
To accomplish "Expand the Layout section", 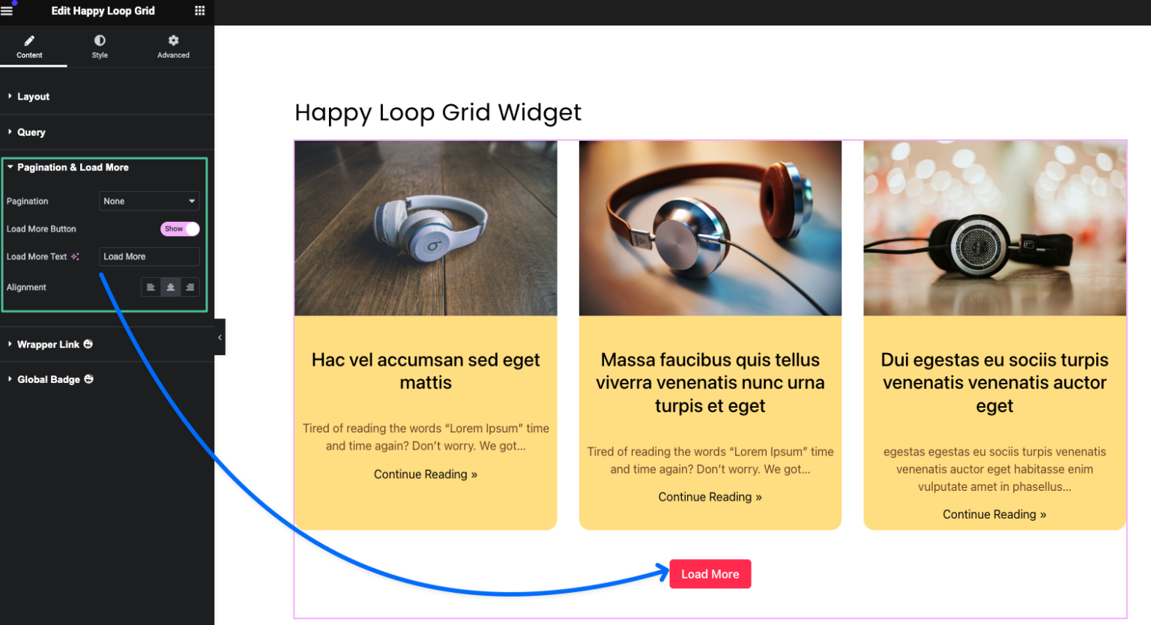I will [33, 96].
